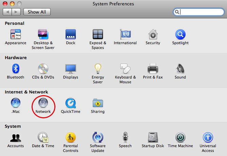Click the Show All button
The image size is (227, 156).
(x=37, y=12)
